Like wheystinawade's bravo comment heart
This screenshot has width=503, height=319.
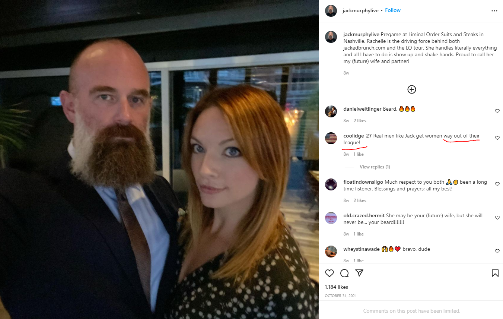tap(497, 251)
